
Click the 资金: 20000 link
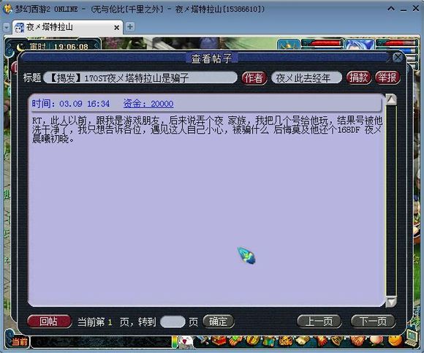[x=148, y=104]
